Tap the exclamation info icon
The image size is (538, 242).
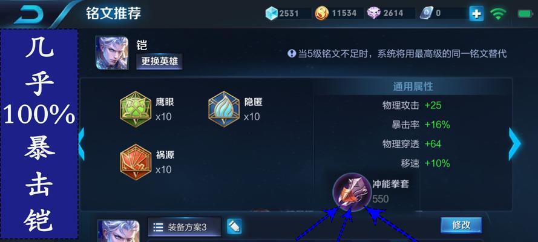[x=292, y=53]
